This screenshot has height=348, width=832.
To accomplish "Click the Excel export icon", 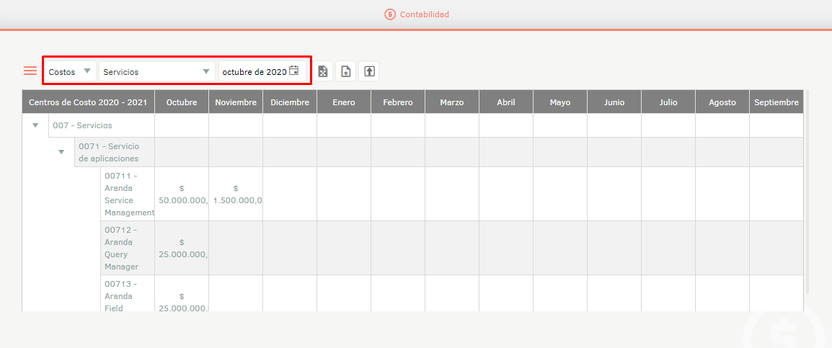I will (x=323, y=71).
